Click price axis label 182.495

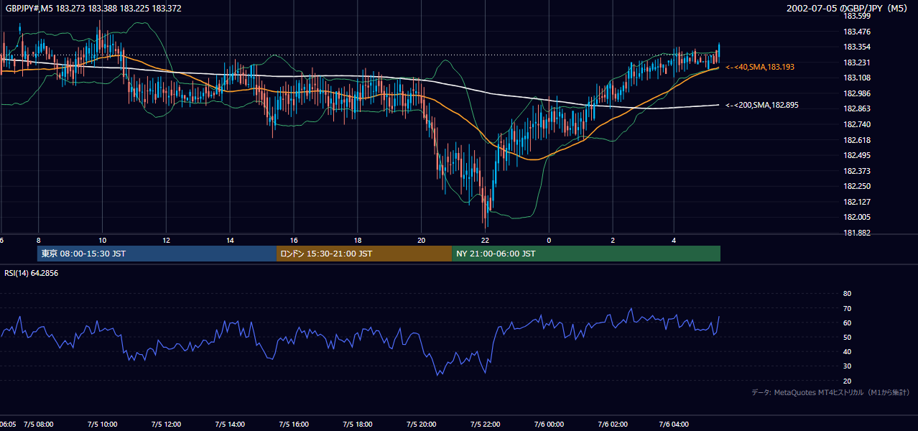(857, 155)
